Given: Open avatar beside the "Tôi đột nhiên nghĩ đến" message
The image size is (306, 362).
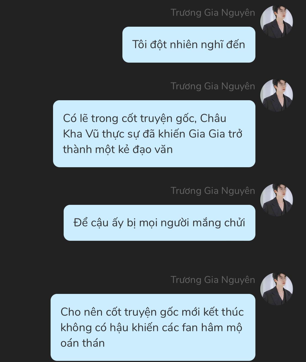Looking at the screenshot, I should tap(277, 22).
